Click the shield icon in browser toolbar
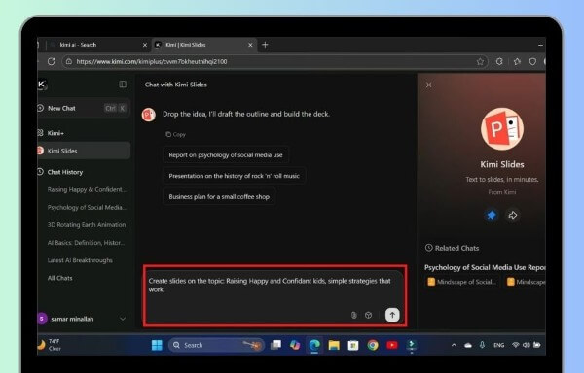The height and width of the screenshot is (373, 584). pyautogui.click(x=533, y=61)
